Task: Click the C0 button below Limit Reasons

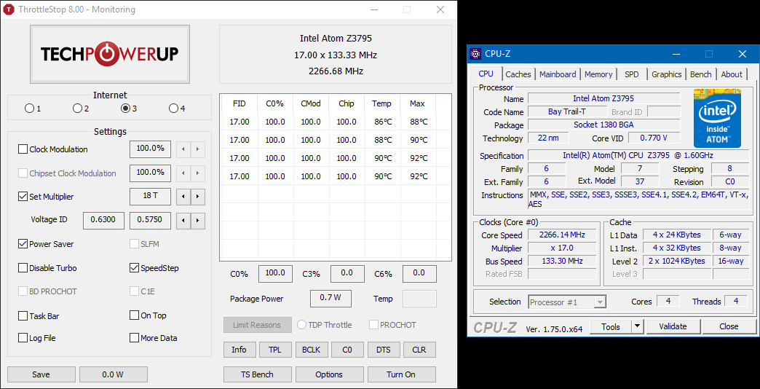Action: pos(347,349)
